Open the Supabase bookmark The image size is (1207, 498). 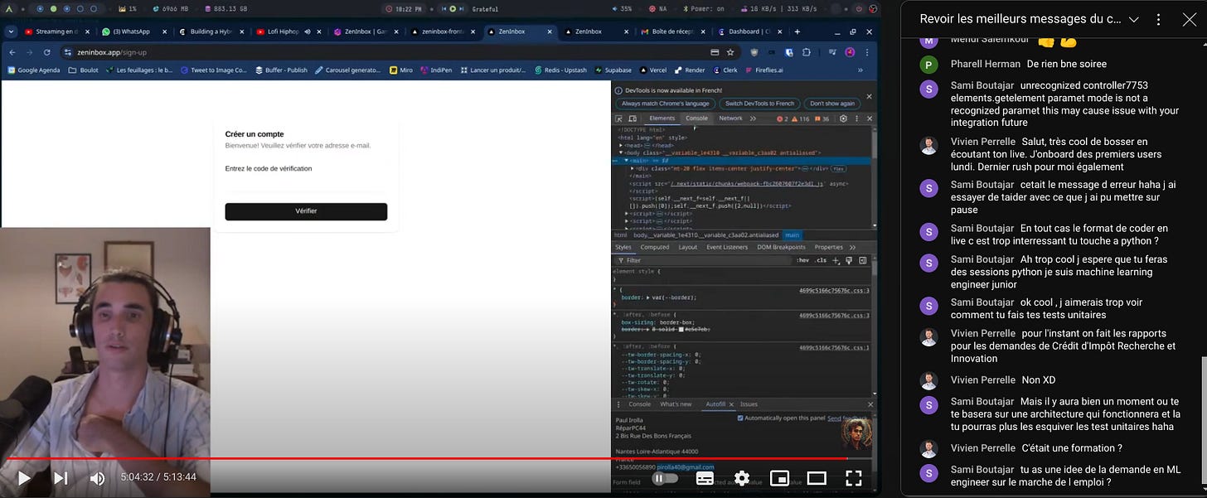point(613,70)
